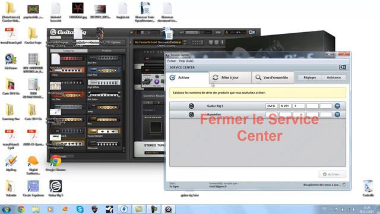Select the Cool Plex amp in Guitar Rig
Image resolution: width=380 pixels, height=214 pixels.
(x=104, y=71)
